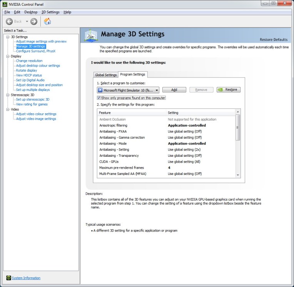This screenshot has height=287, width=294.
Task: Open the Back history dropdown arrow
Action: 27,22
